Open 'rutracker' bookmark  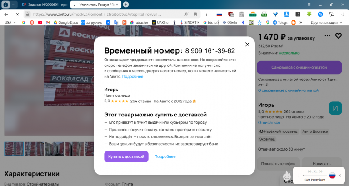point(139,22)
